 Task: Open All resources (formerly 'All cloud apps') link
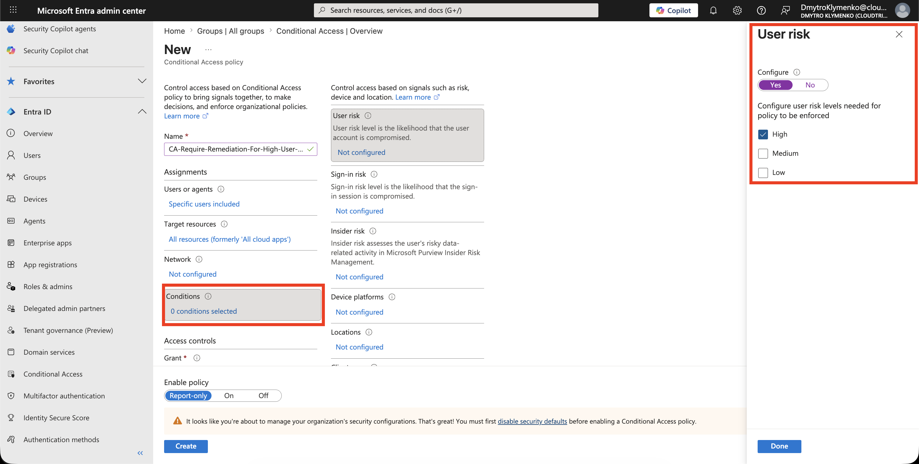click(x=230, y=239)
